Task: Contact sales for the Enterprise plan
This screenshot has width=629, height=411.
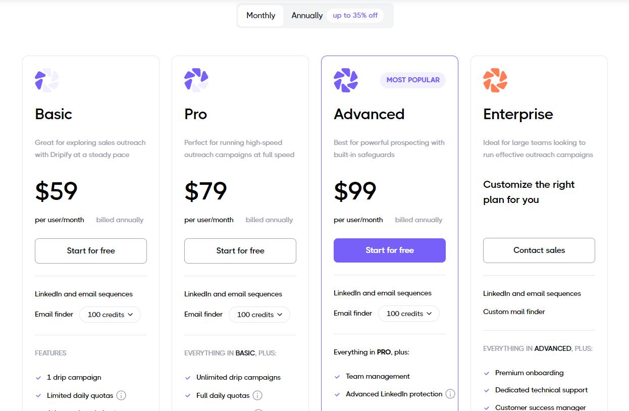Action: (x=539, y=250)
